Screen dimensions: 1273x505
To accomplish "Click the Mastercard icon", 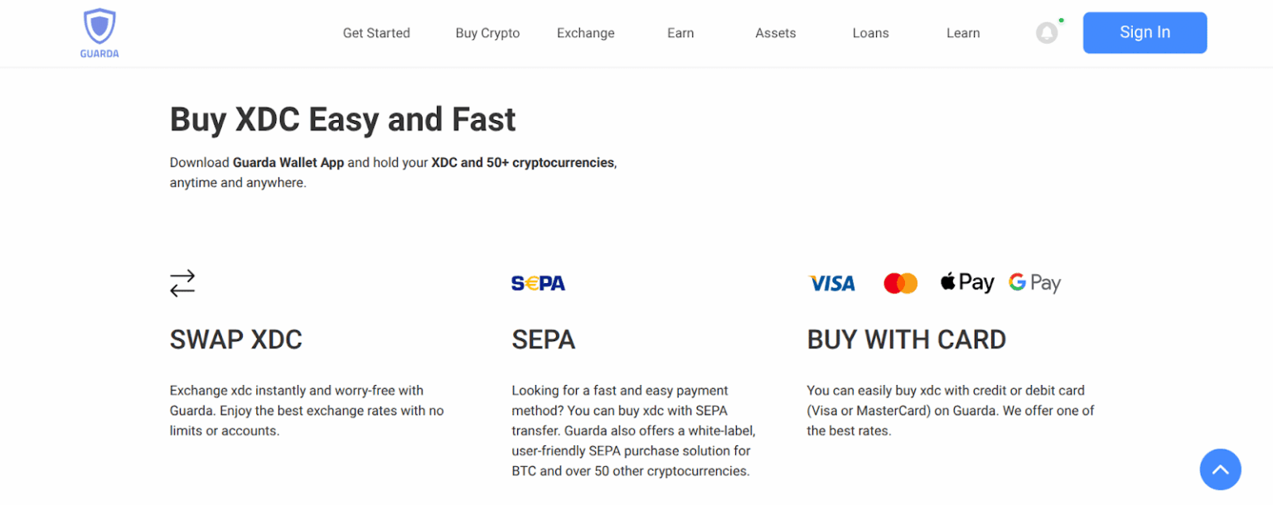I will tap(900, 282).
